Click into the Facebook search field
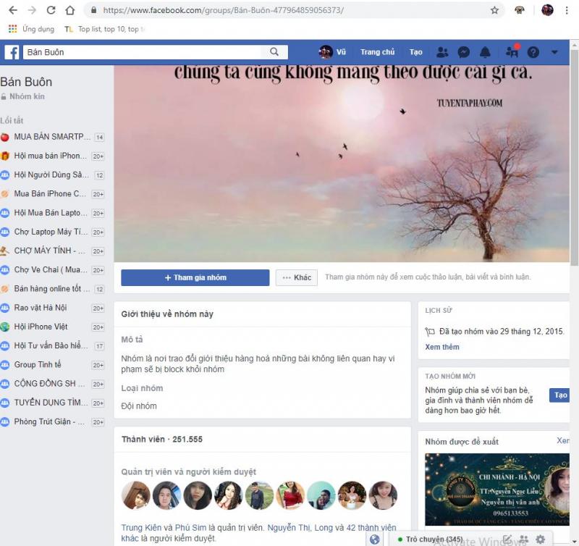The image size is (579, 546). (x=145, y=52)
